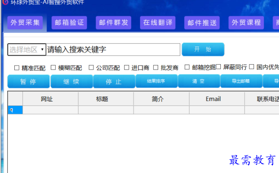Click the 标题 column header

(106, 99)
